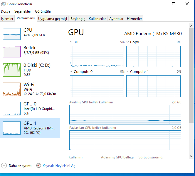
Task: Click the AMD Radeon (TM) R5 M330 title
Action: click(x=153, y=34)
